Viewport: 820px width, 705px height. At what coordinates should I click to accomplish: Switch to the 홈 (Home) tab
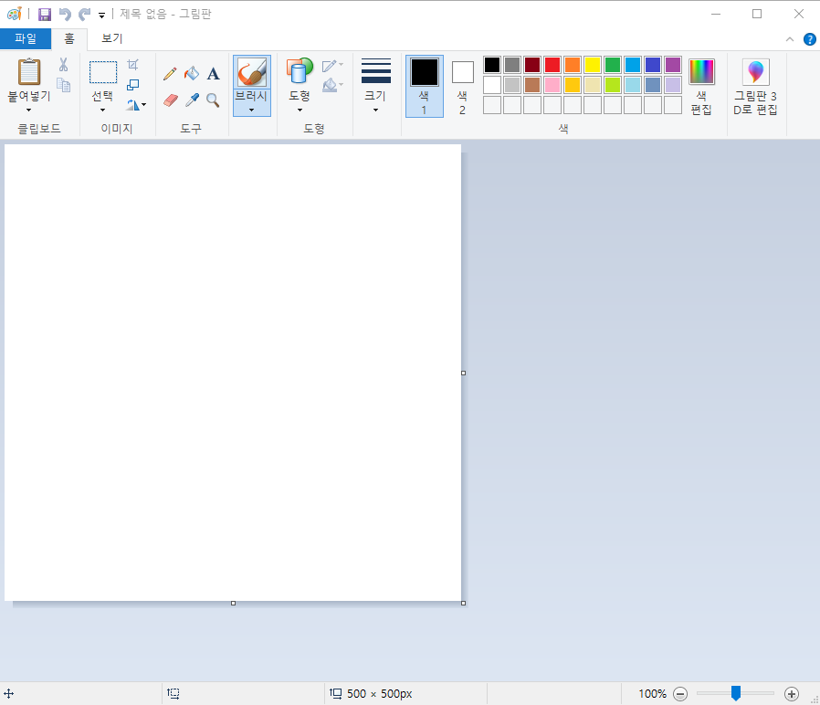69,38
